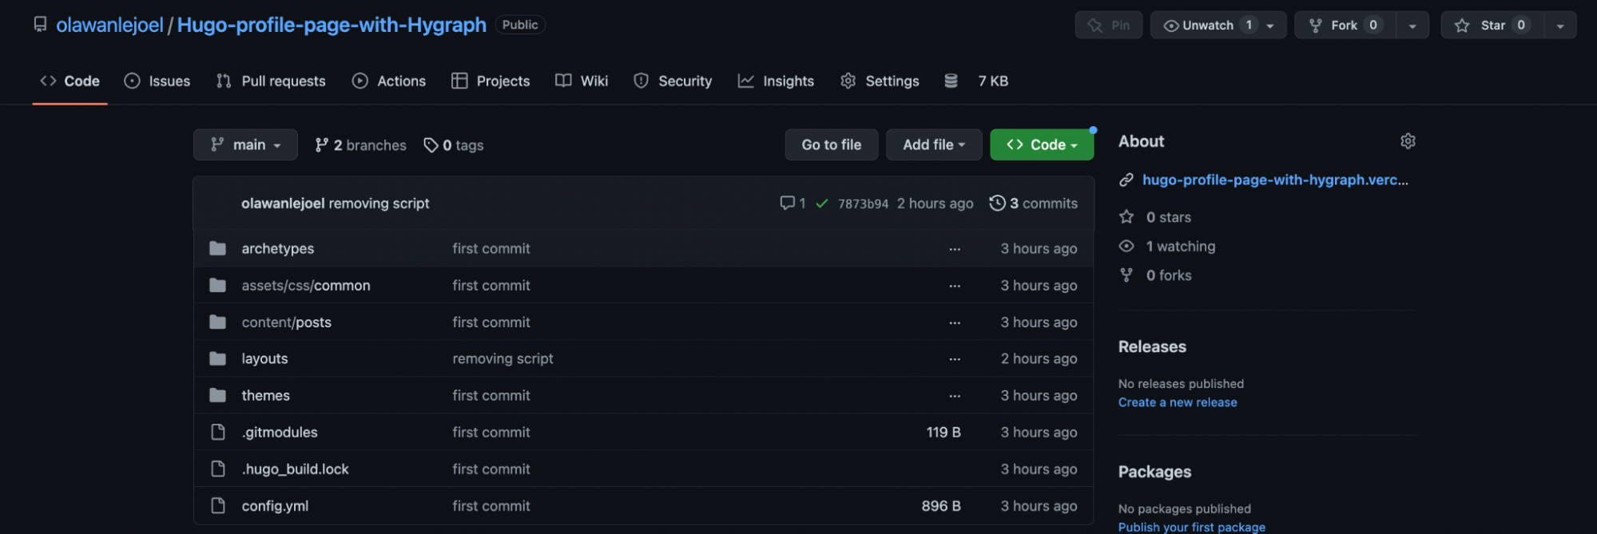1597x534 pixels.
Task: Click the Go to file button
Action: point(831,145)
